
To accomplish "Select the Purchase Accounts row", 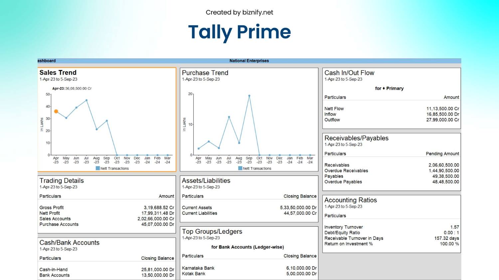I will 107,225.
